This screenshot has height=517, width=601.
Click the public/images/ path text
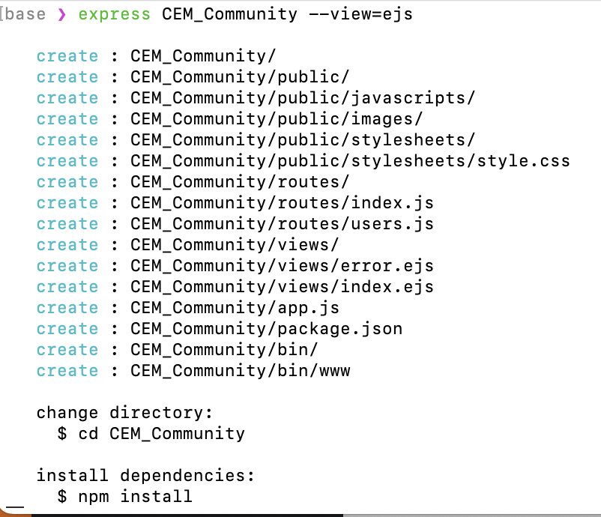point(350,119)
